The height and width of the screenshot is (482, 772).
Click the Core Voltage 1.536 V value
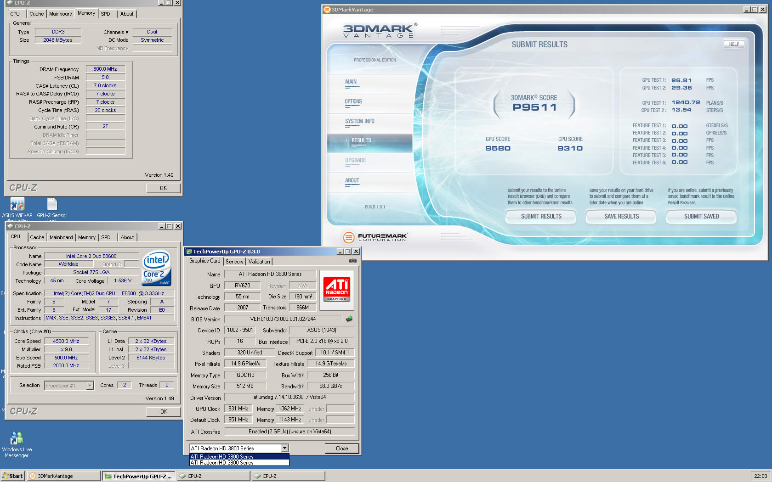(123, 280)
